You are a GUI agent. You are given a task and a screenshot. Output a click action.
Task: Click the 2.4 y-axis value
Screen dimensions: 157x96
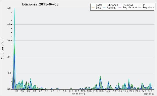[9, 57]
